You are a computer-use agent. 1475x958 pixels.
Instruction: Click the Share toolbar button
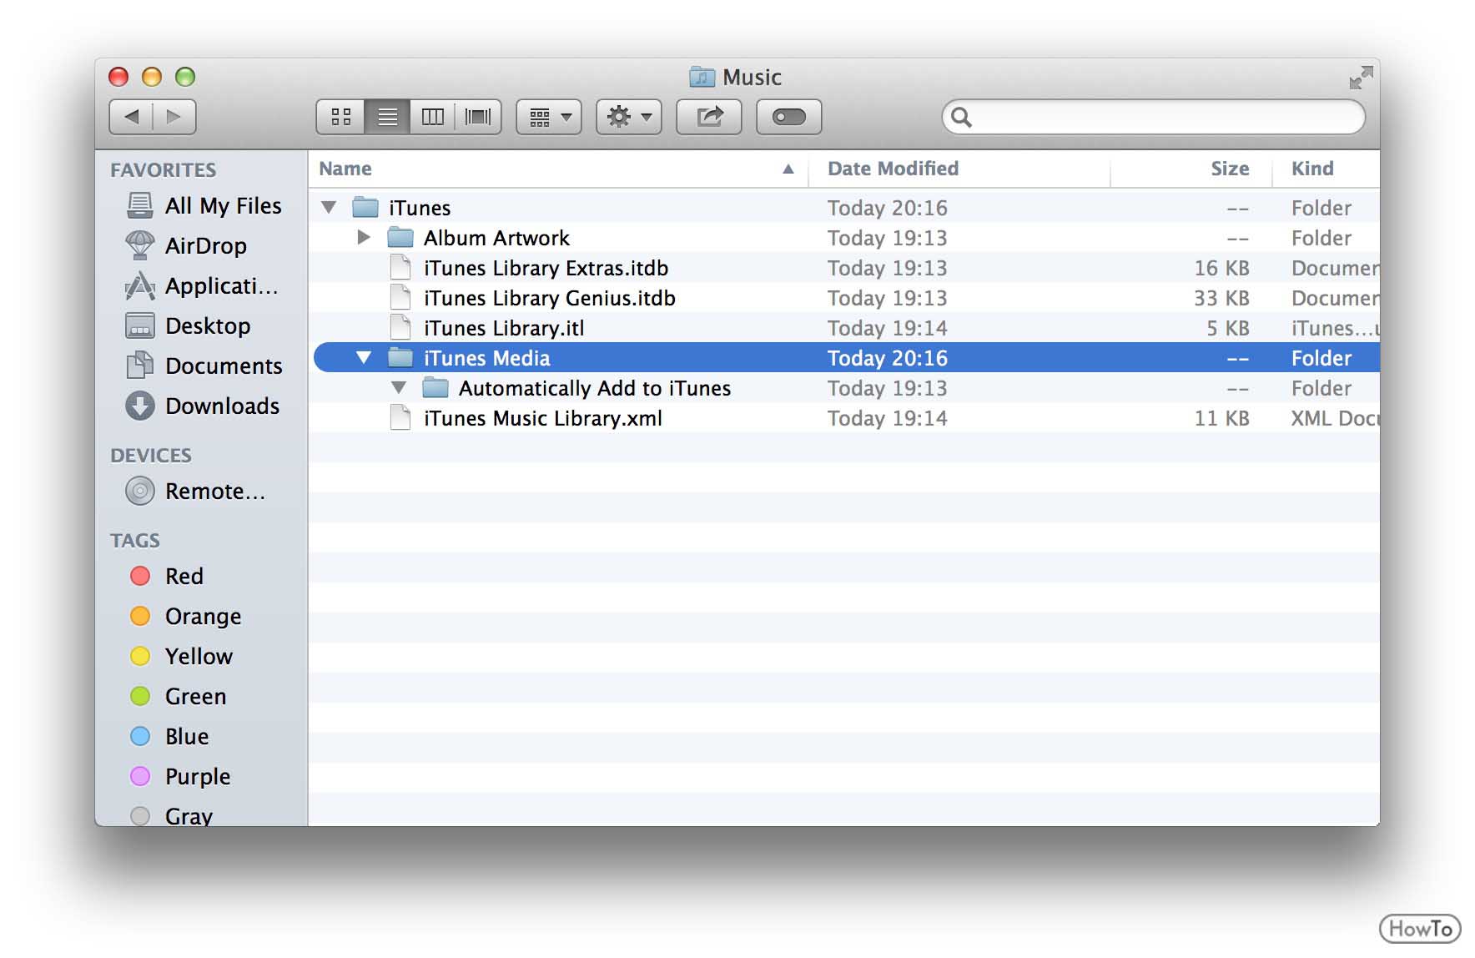click(x=709, y=117)
